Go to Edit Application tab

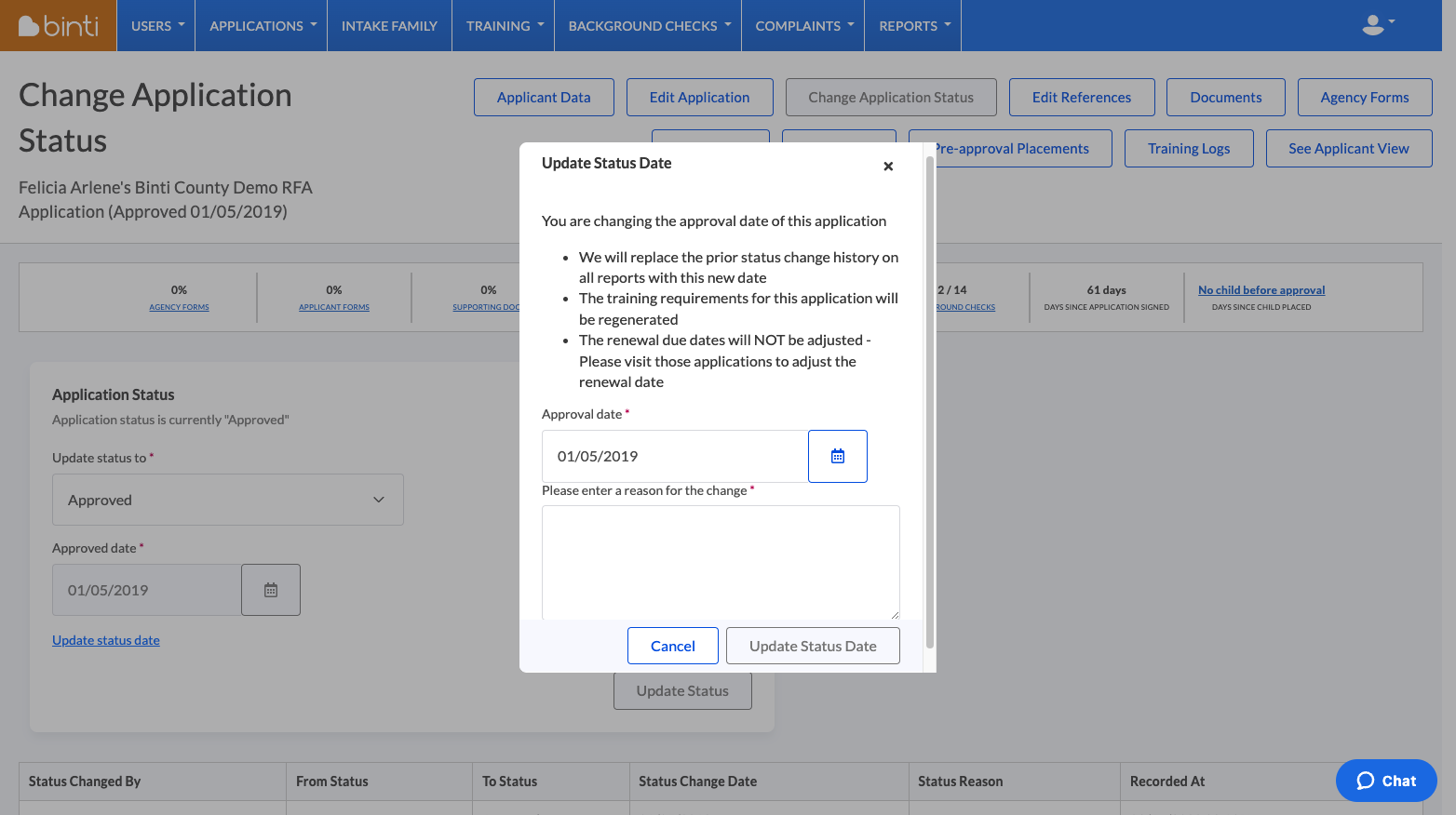point(700,98)
